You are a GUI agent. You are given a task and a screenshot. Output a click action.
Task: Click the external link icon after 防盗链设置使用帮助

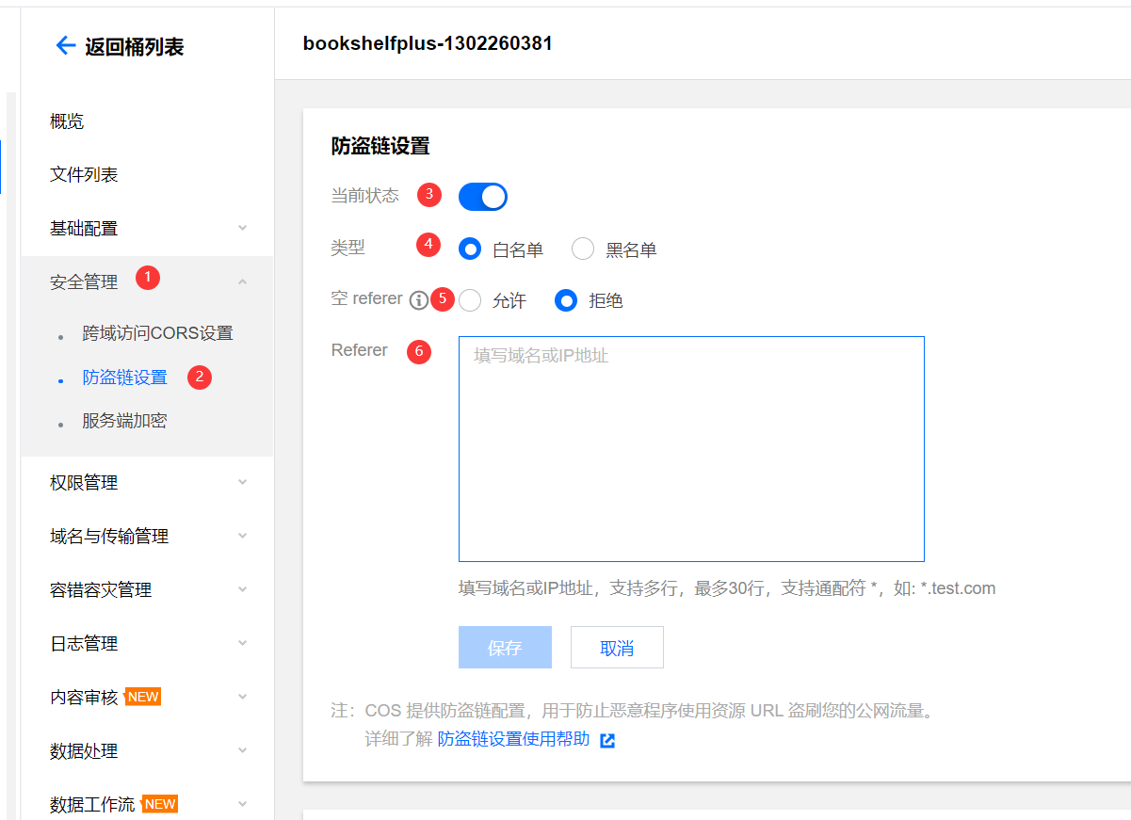[x=607, y=740]
